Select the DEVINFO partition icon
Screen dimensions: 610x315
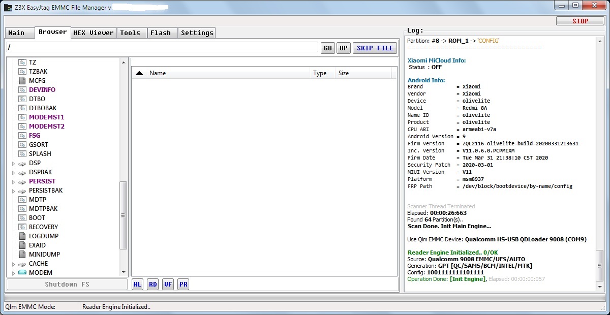click(x=22, y=90)
